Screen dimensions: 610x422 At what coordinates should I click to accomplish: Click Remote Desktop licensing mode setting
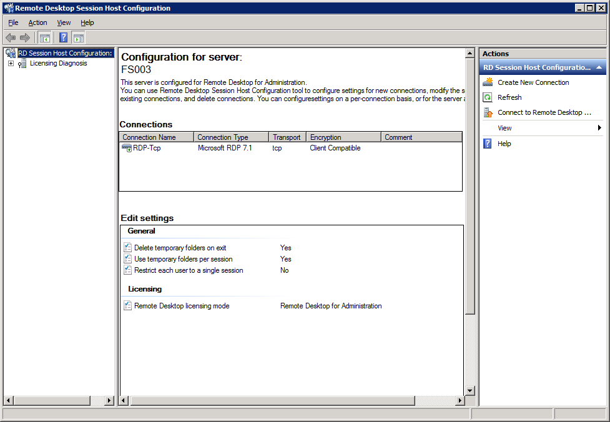[x=182, y=306]
